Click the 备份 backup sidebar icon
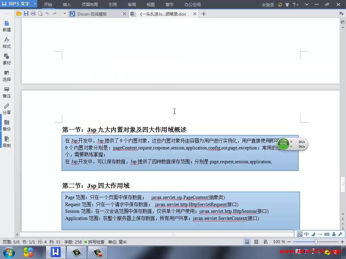This screenshot has height=259, width=346. (x=7, y=125)
